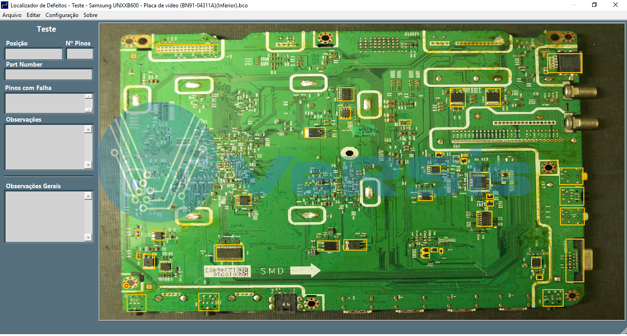Viewport: 627px width, 336px height.
Task: Click the down arrow of Observações scrollbar
Action: tap(89, 165)
